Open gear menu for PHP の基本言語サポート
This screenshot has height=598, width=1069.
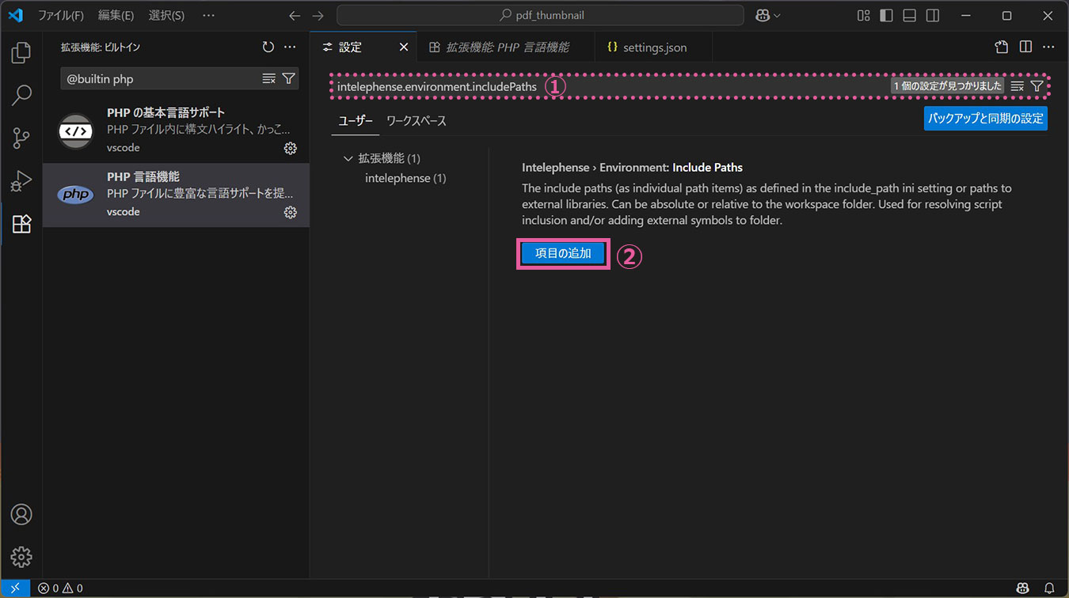[291, 148]
